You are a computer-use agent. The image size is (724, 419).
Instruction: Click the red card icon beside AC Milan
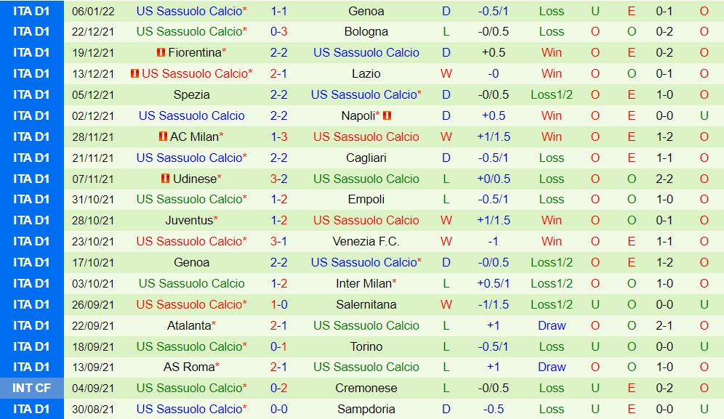coord(163,137)
